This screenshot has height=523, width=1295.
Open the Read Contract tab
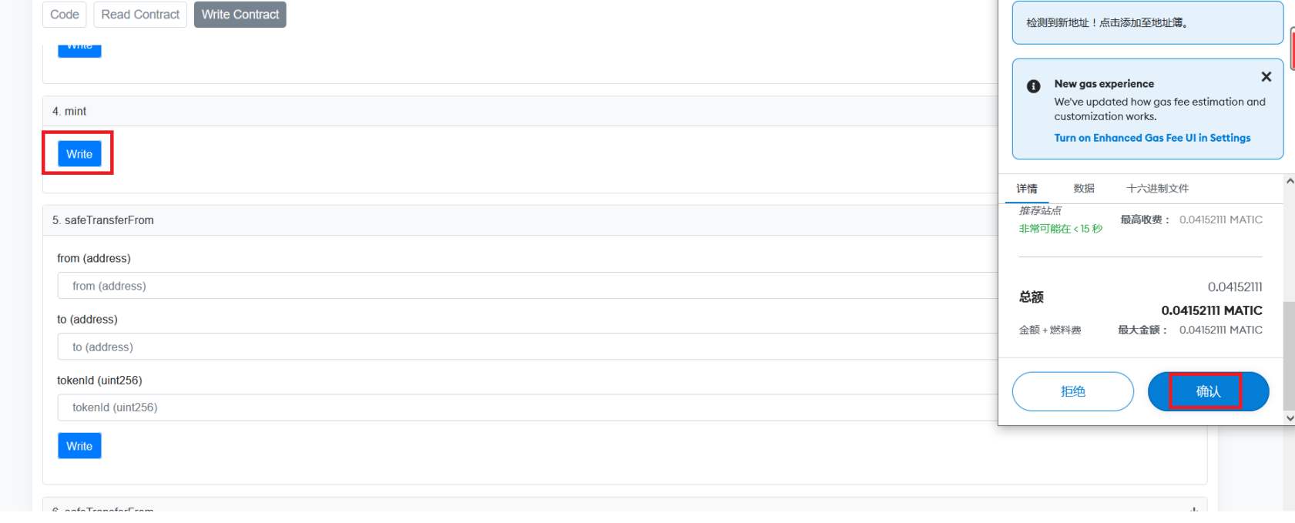(x=140, y=15)
